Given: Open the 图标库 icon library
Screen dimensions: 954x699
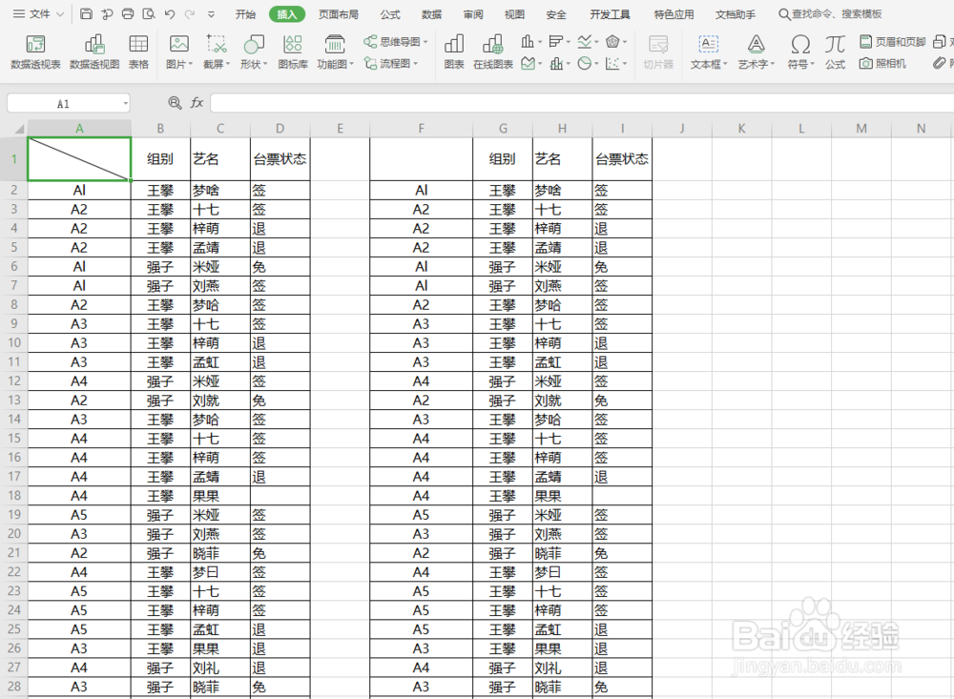Looking at the screenshot, I should [293, 51].
